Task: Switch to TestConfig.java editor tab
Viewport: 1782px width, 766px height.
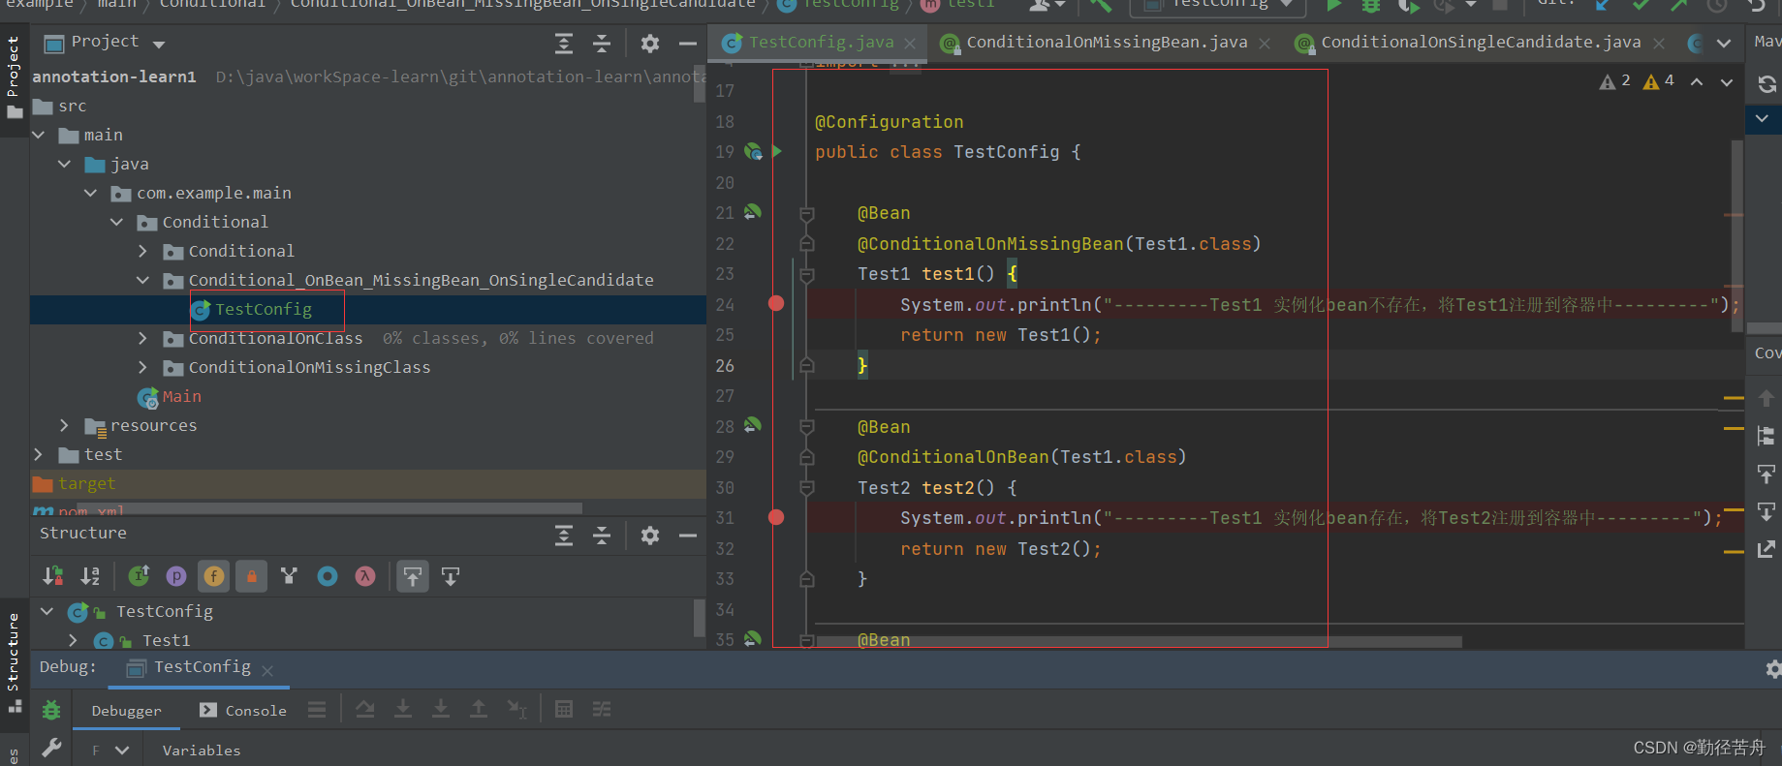Action: pyautogui.click(x=821, y=43)
